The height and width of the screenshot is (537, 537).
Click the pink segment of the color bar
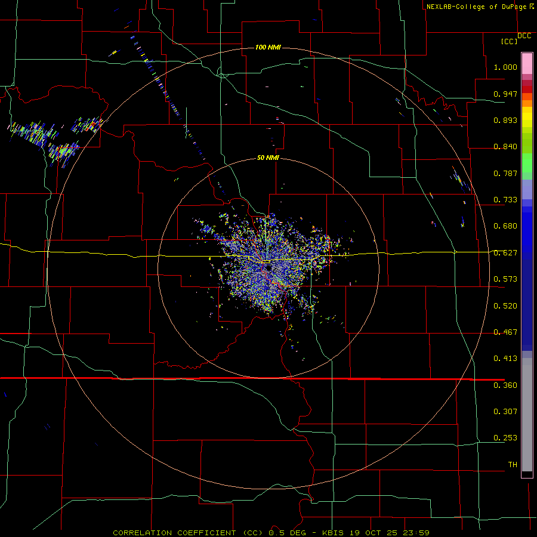click(x=527, y=64)
